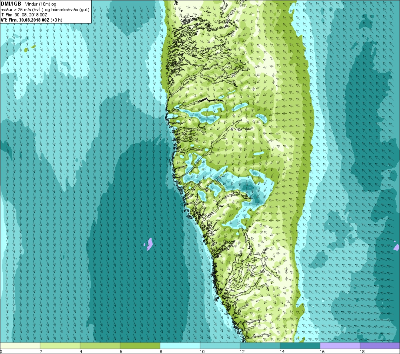Click the legend scale label '16'

[x=322, y=352]
